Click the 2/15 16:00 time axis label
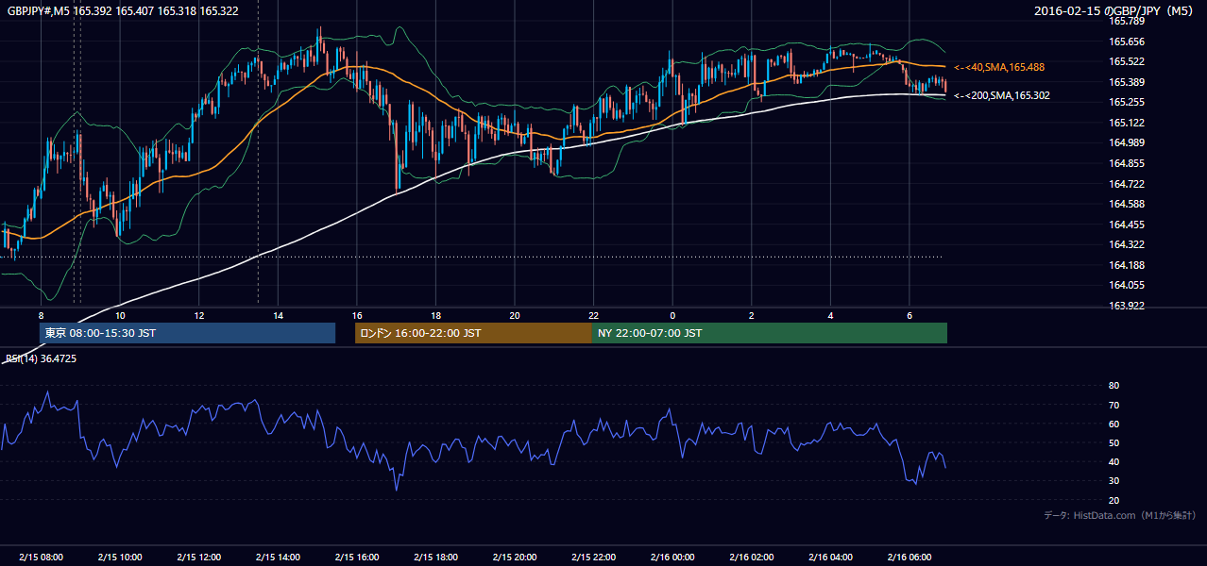Viewport: 1207px width, 566px height. coord(357,558)
